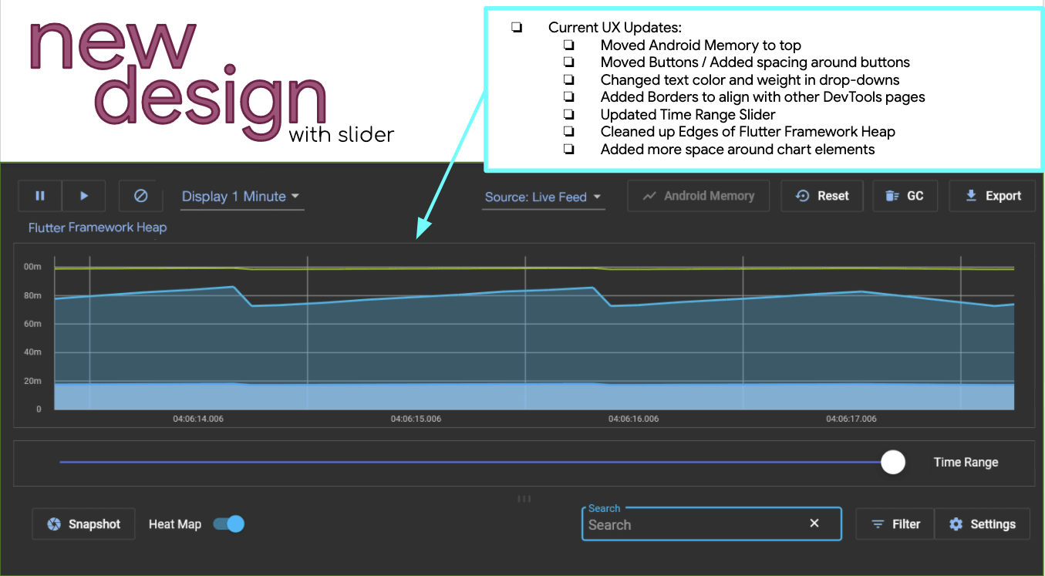This screenshot has width=1045, height=576.
Task: Open Filter options for memory snapshots
Action: 895,524
